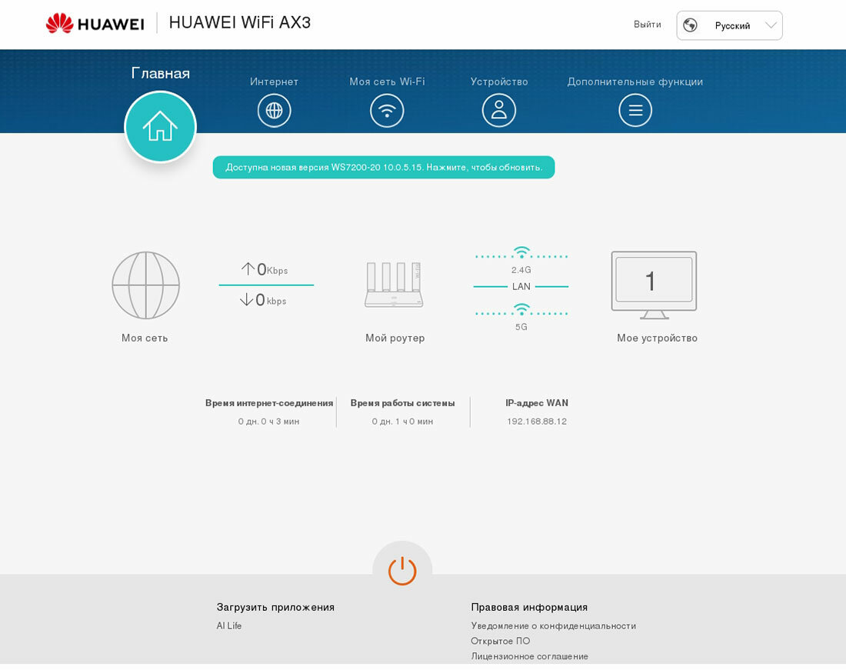
Task: Expand the Русский language dropdown
Action: [x=729, y=25]
